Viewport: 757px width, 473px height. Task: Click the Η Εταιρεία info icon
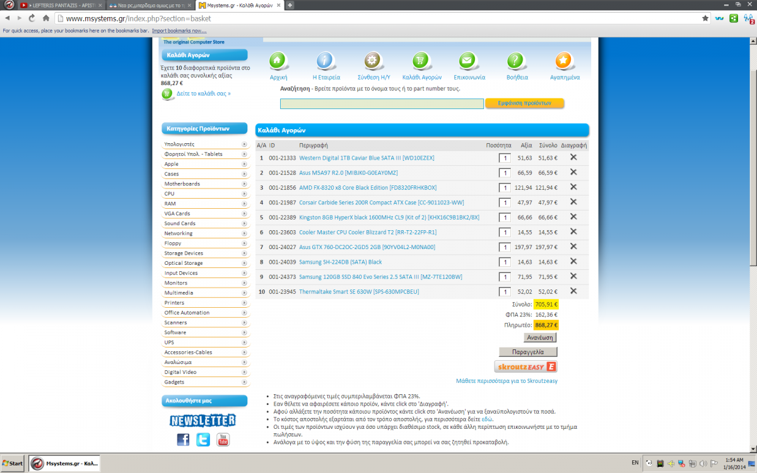point(326,61)
